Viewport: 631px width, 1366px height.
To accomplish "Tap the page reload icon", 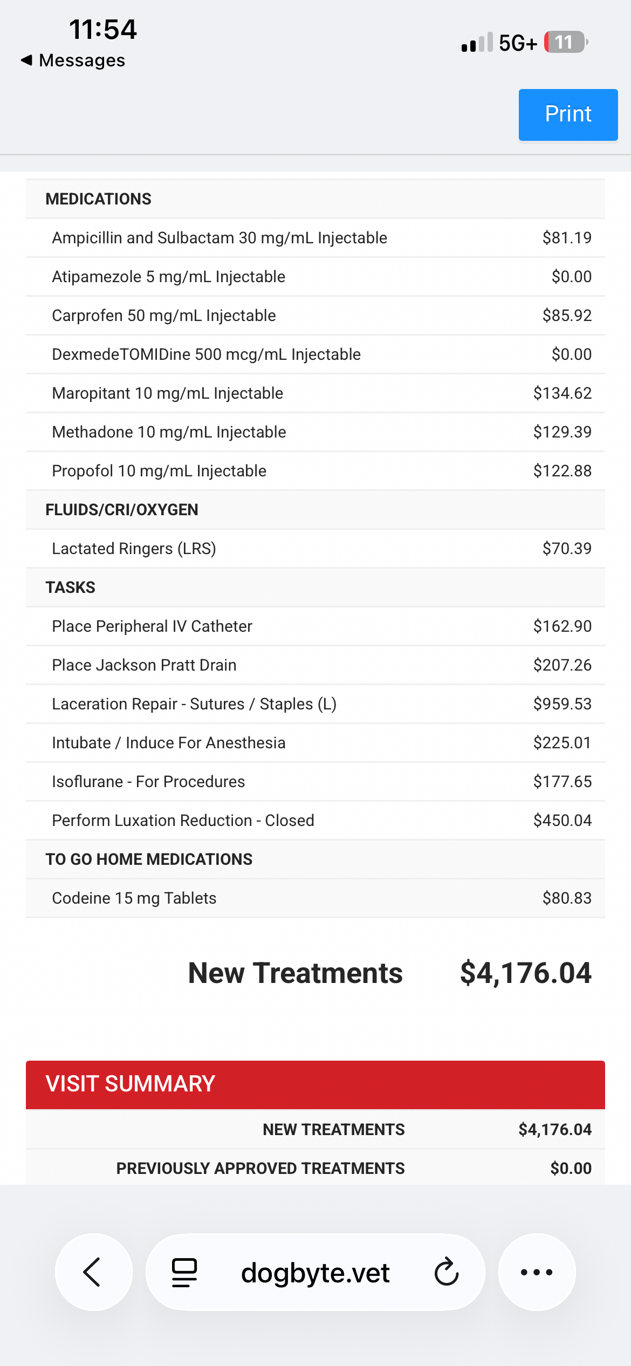I will coord(447,1272).
